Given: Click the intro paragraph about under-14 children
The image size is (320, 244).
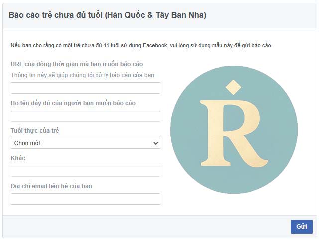Looking at the screenshot, I should tap(141, 45).
